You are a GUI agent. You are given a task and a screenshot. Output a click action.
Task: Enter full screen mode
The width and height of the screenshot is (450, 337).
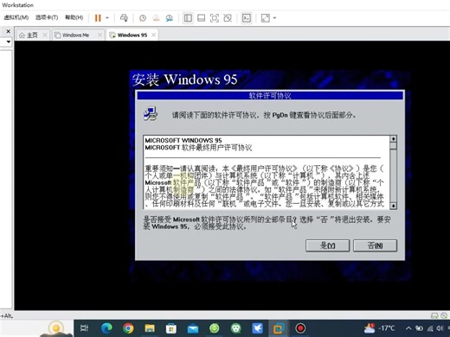[x=215, y=18]
